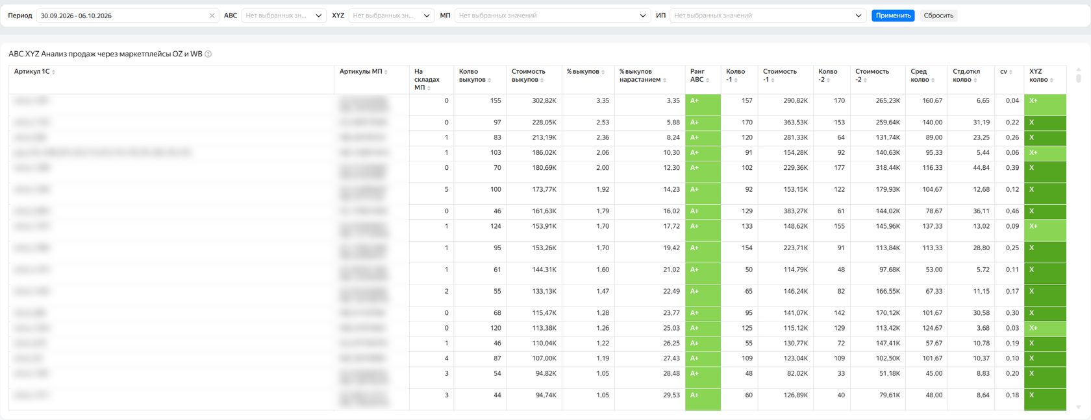Sort by % выкупов нарастанием icon
Image resolution: width=1091 pixels, height=420 pixels.
click(x=664, y=80)
